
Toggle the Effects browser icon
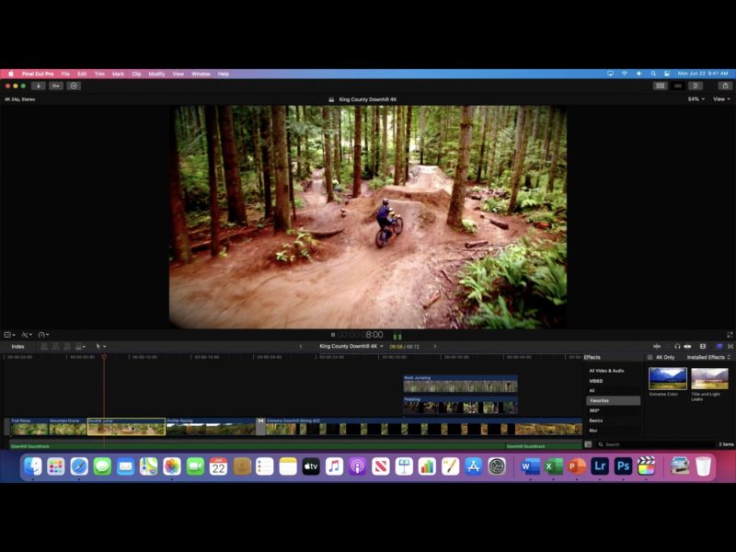tap(719, 347)
